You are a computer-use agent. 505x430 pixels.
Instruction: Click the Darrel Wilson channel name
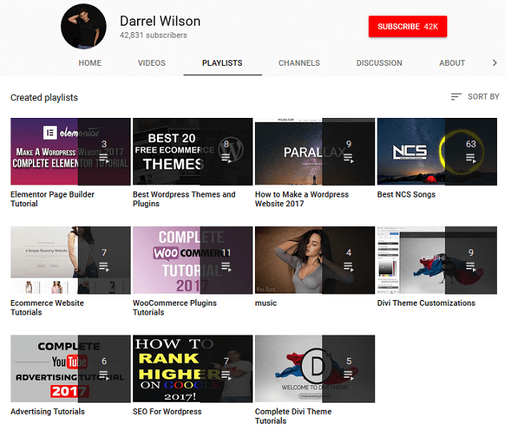(160, 22)
